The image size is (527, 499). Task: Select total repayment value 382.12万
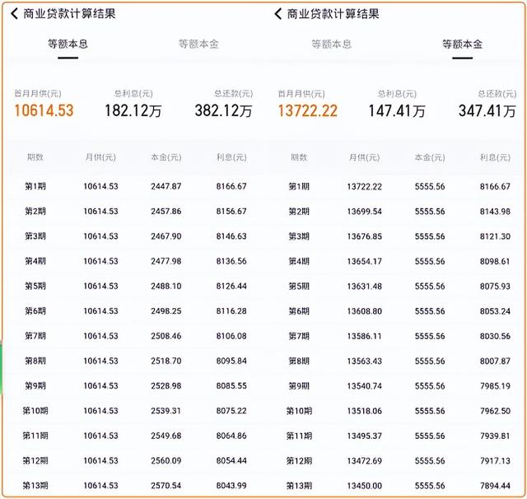pos(223,110)
